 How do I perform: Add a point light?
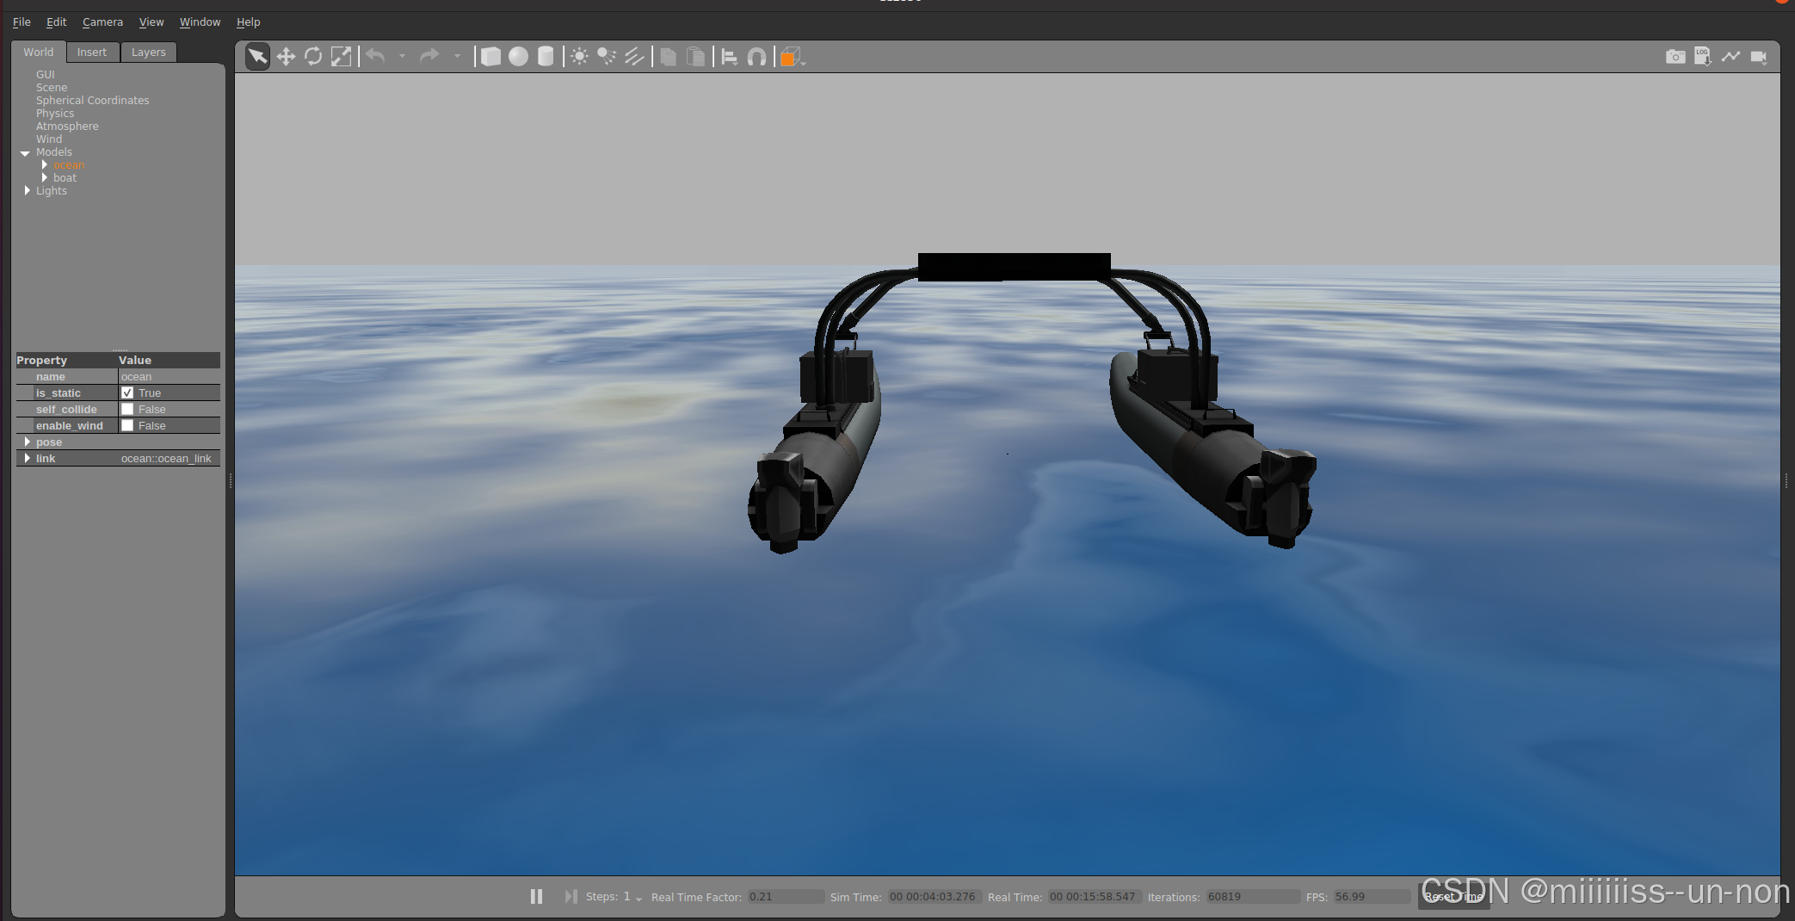tap(579, 57)
